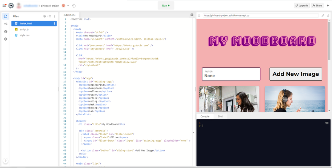The height and width of the screenshot is (168, 332).
Task: Switch to the Shell tab
Action: 220,116
